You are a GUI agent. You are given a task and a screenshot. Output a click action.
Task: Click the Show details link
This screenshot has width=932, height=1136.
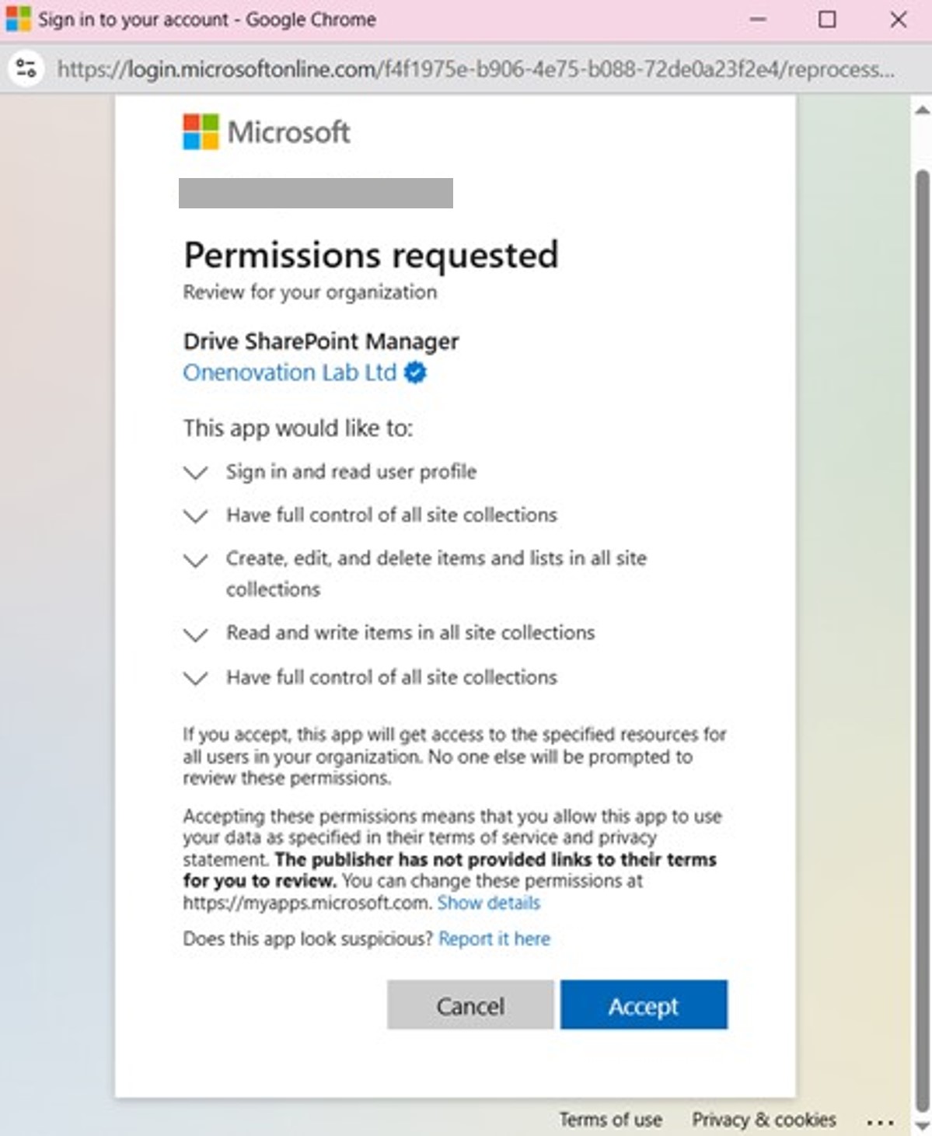488,903
